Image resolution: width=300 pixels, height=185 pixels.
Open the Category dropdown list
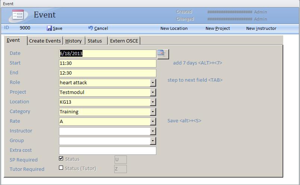[153, 112]
